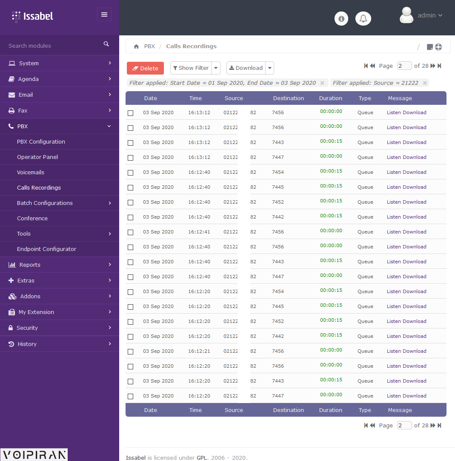Click the bottom Page number input field
The height and width of the screenshot is (461, 455).
[x=404, y=426]
